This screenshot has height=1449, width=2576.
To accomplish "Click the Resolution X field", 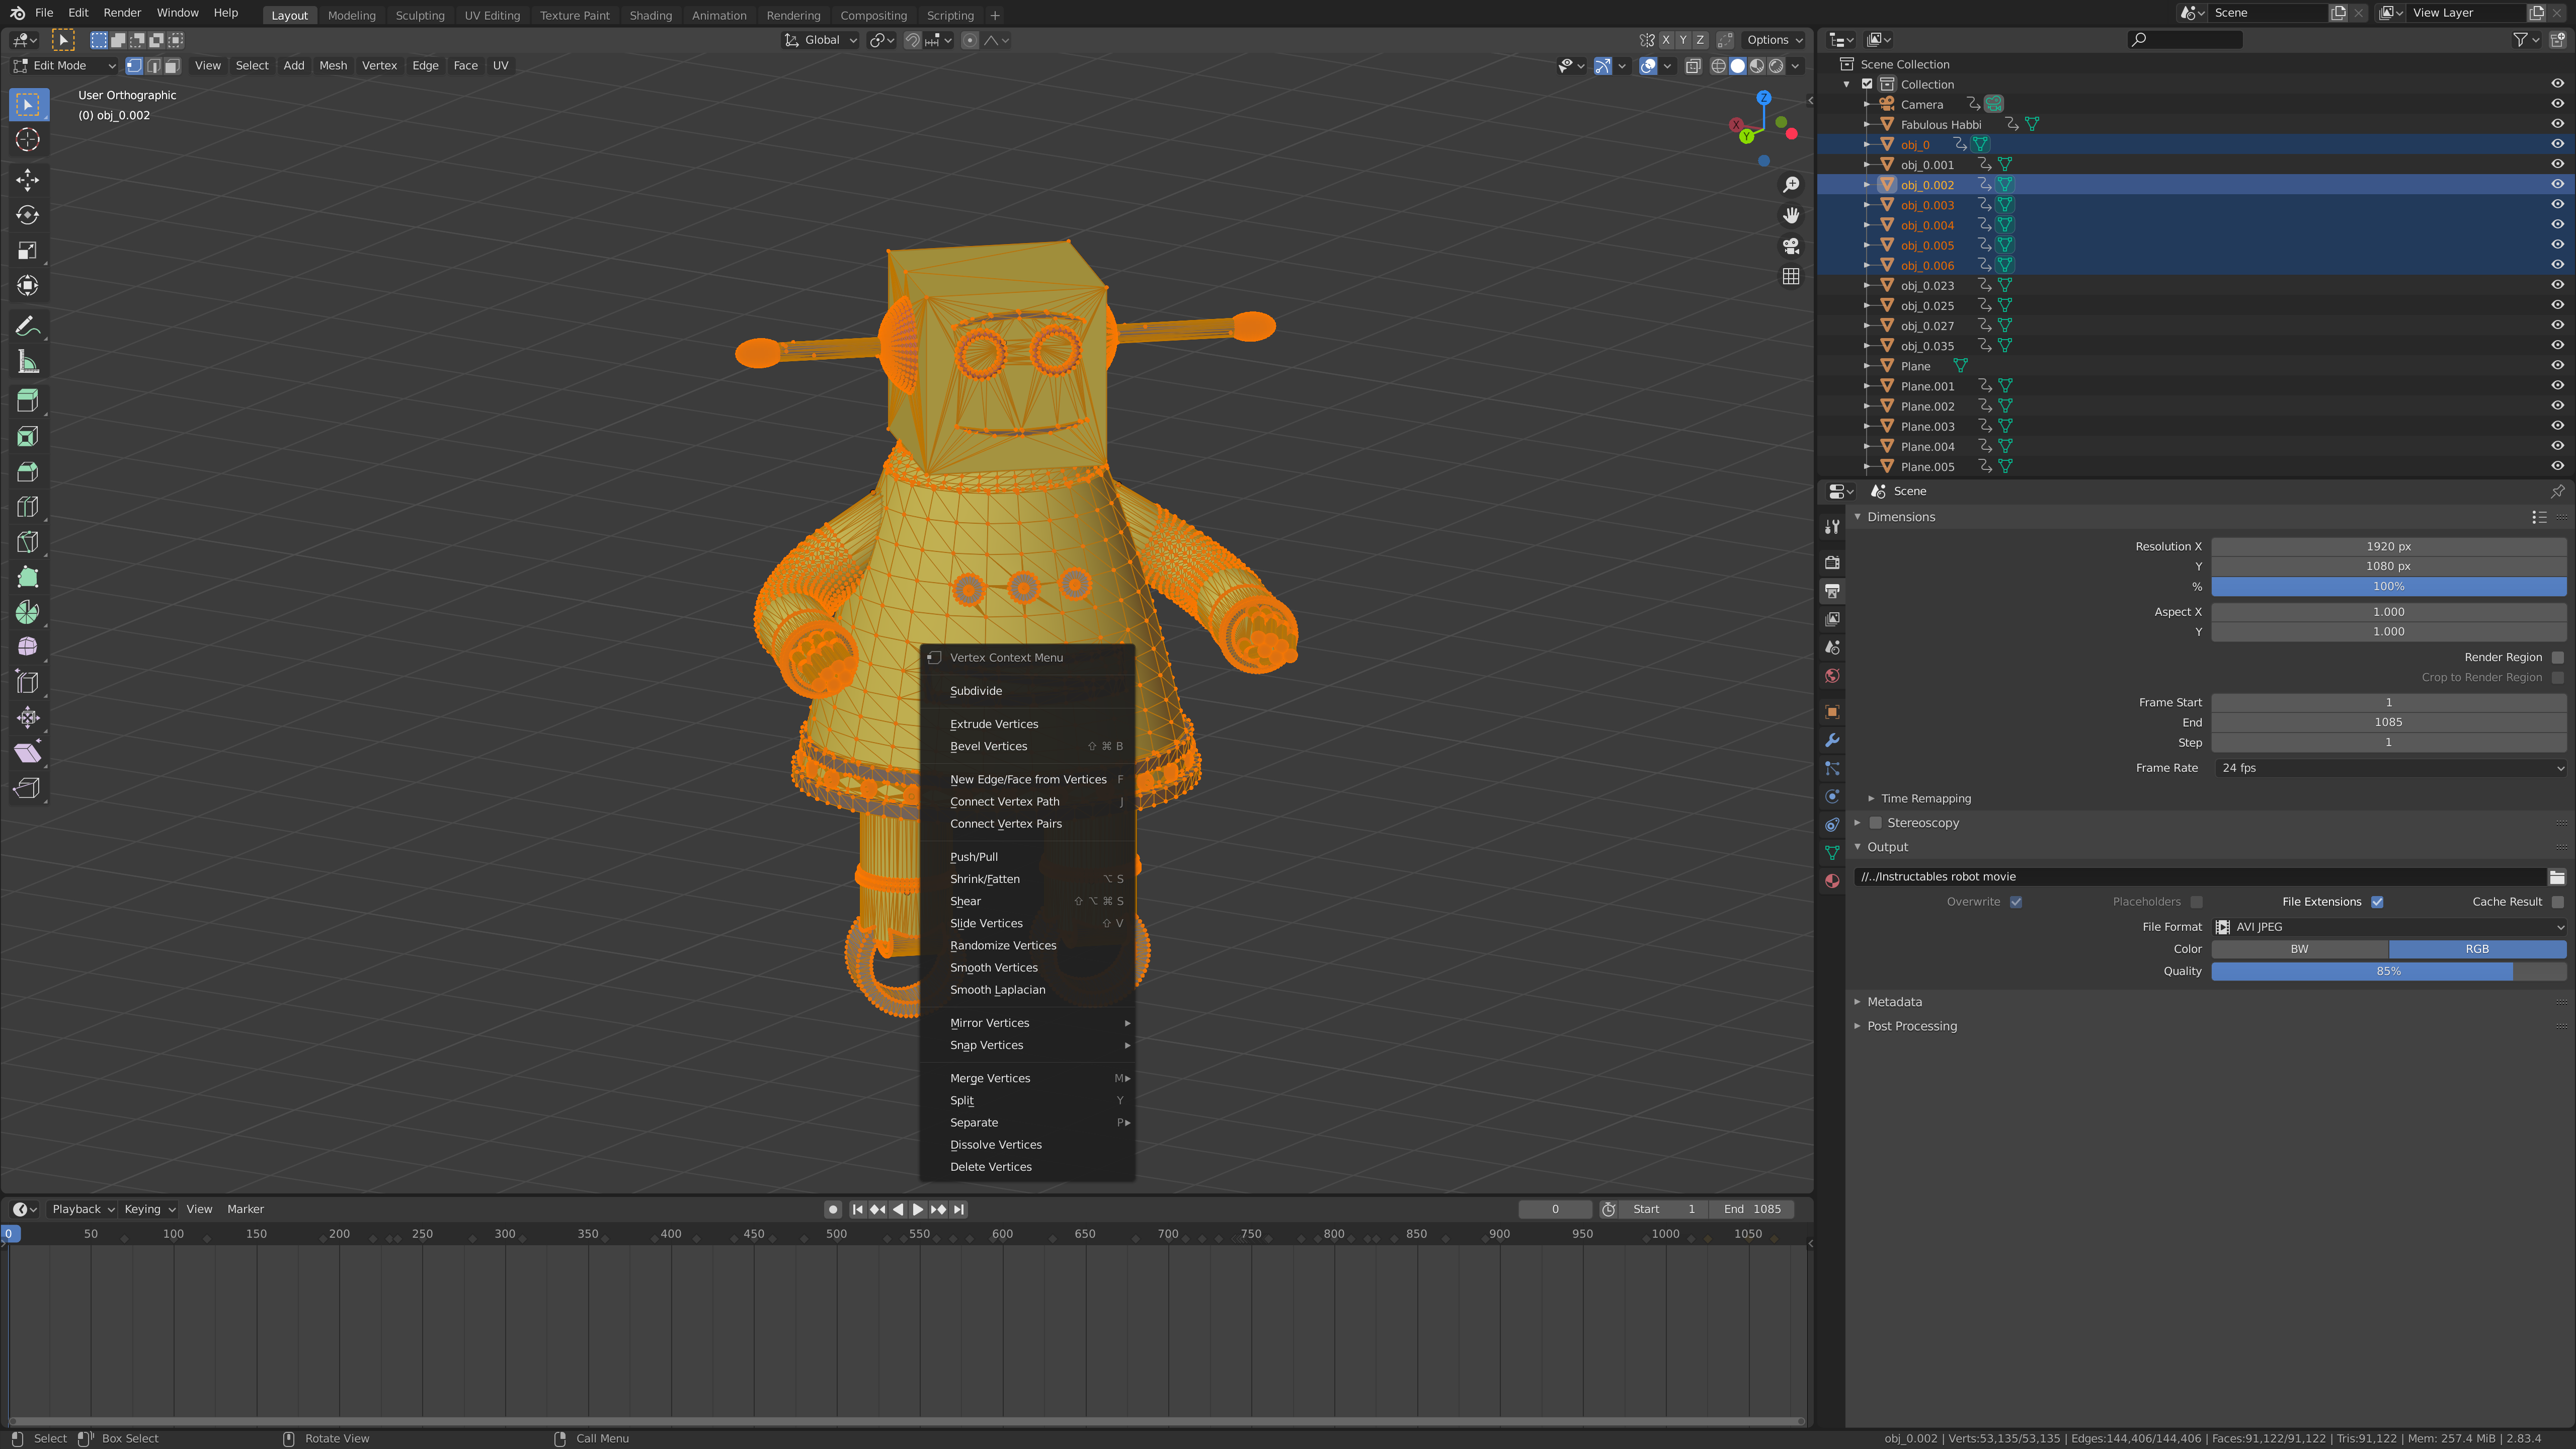I will [2388, 546].
